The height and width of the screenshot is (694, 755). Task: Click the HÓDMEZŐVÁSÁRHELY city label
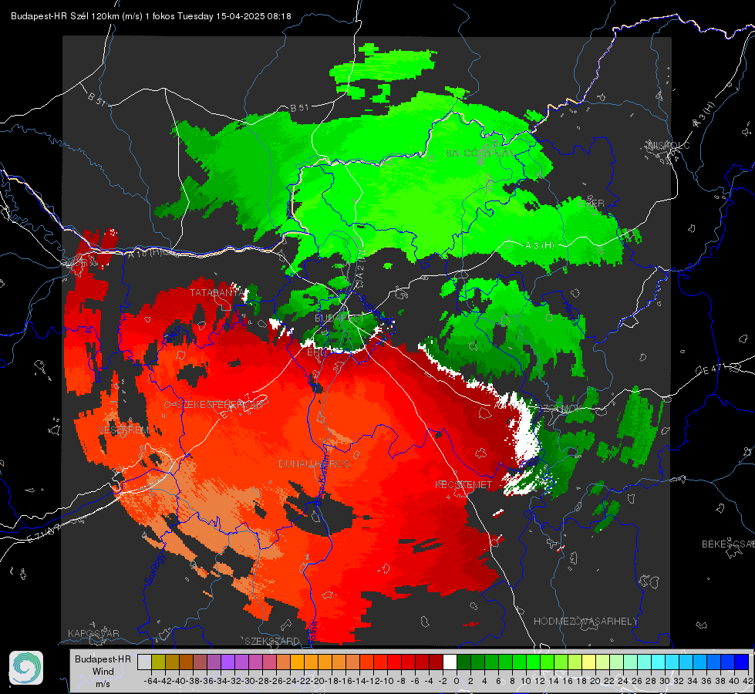coord(585,622)
